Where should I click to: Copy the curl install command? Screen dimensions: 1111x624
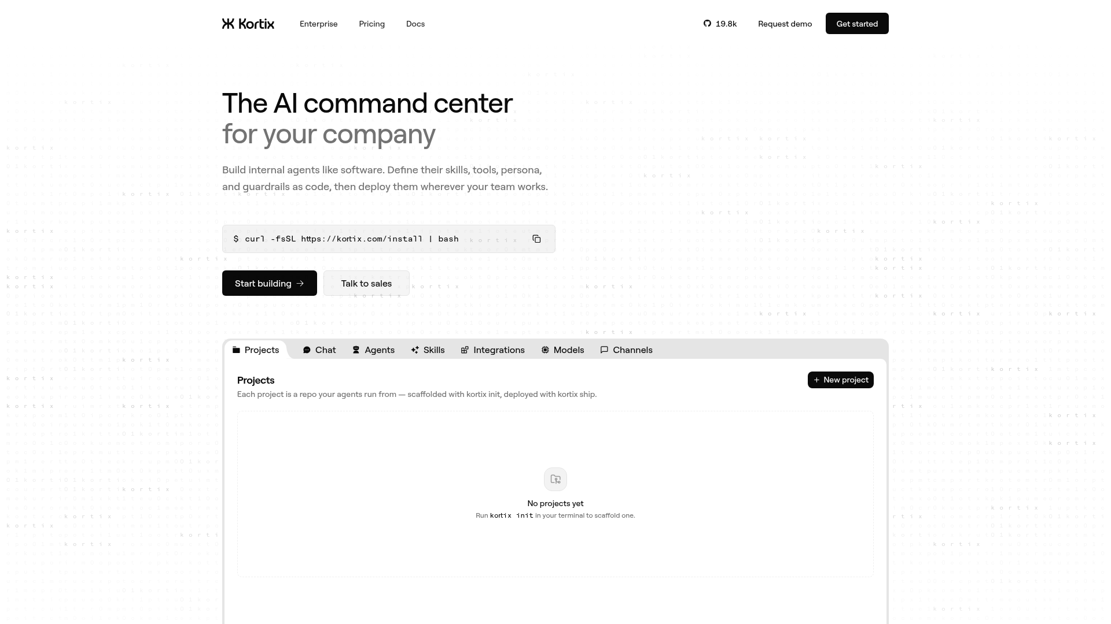[x=536, y=239]
